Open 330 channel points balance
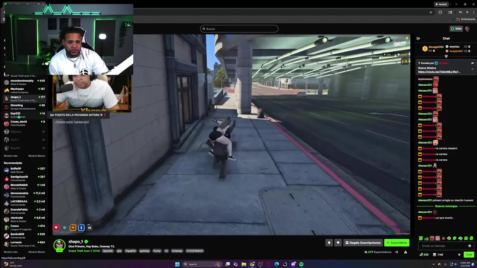The width and height of the screenshot is (477, 268). pos(424,255)
